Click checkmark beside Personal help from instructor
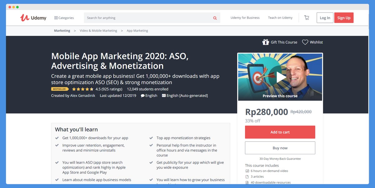 point(151,145)
